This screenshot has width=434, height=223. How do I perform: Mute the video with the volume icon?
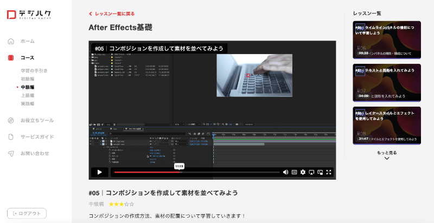coord(286,172)
